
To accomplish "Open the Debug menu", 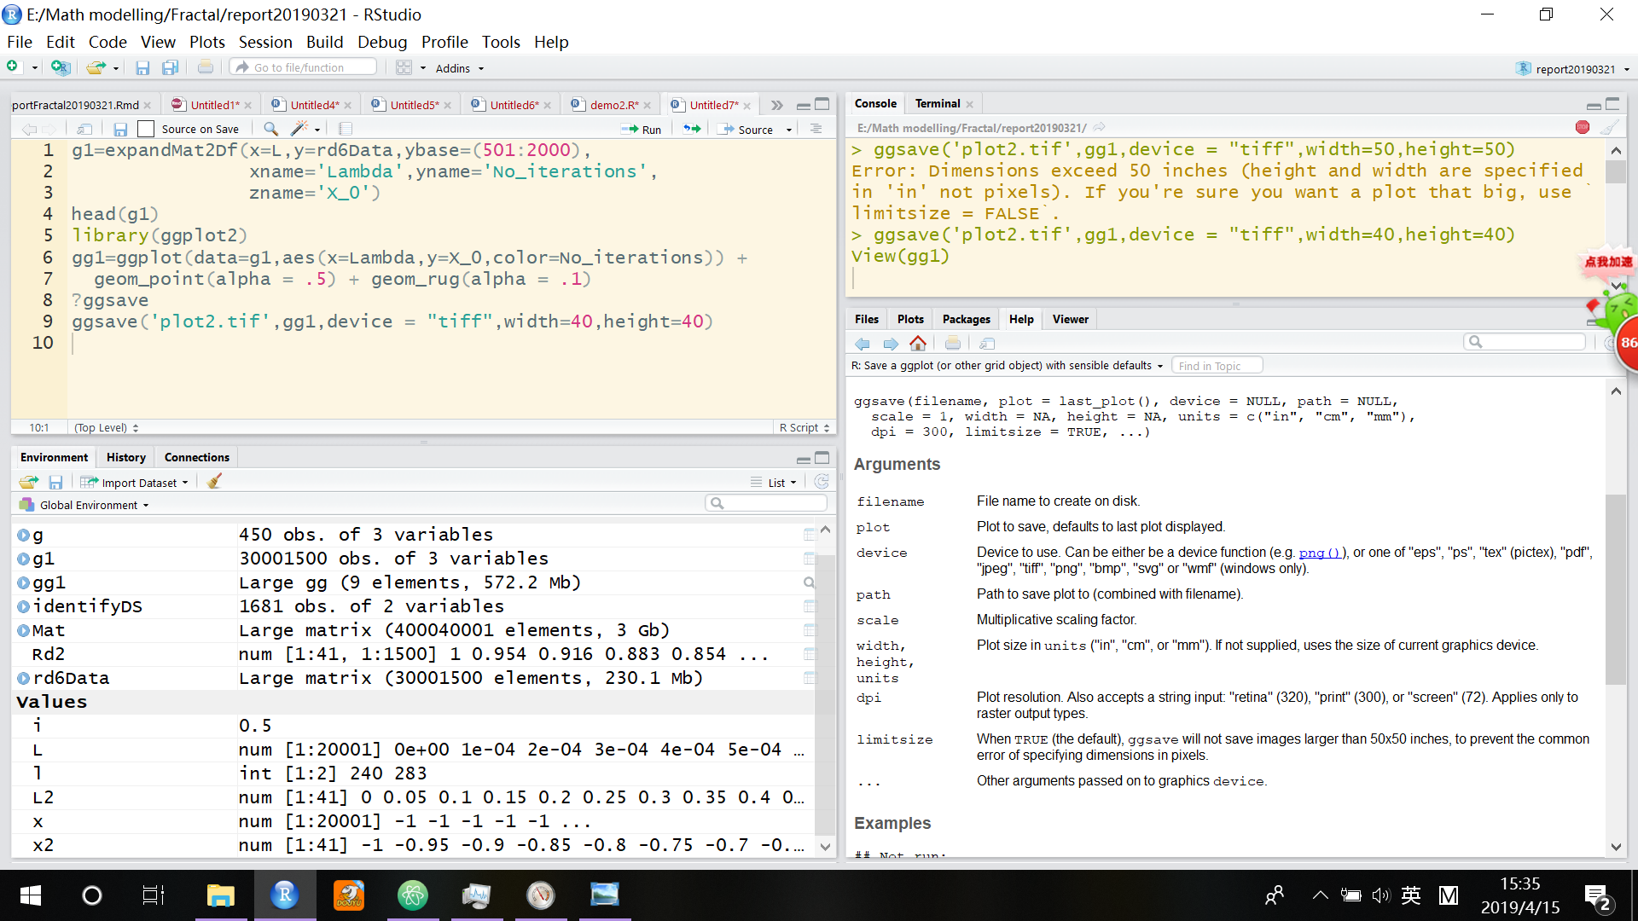I will point(382,42).
